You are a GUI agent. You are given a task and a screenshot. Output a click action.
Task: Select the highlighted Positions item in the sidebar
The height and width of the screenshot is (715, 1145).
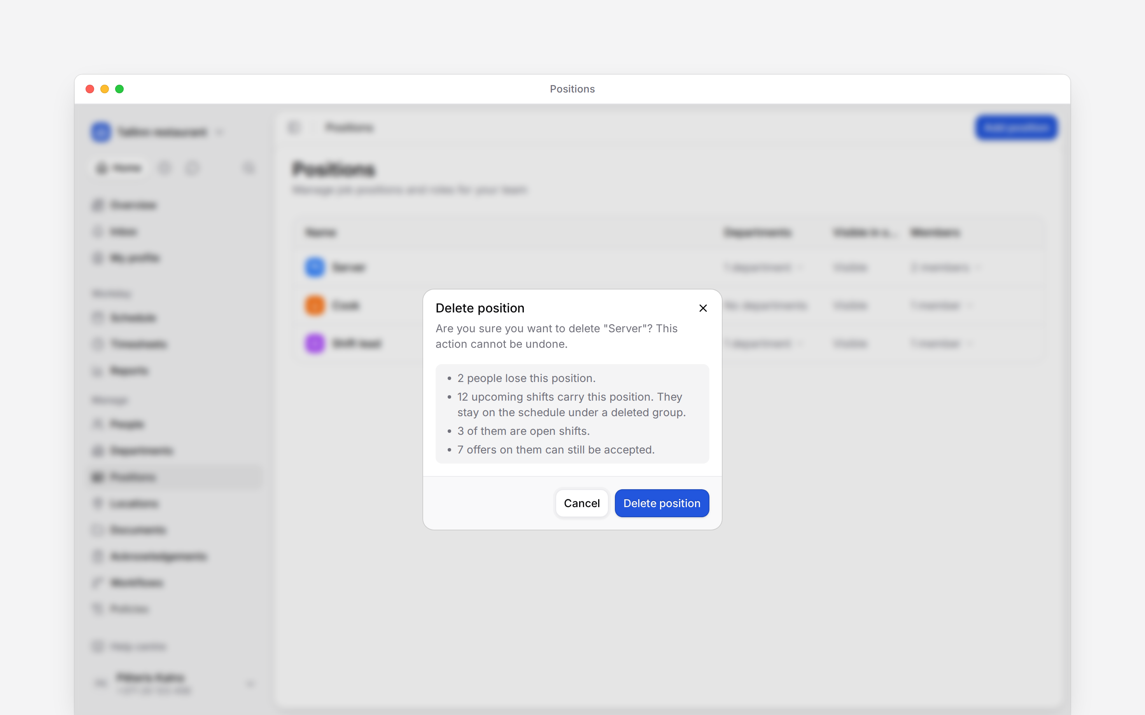pos(175,477)
